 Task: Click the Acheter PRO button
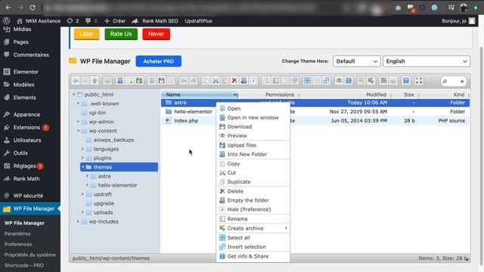tap(158, 61)
